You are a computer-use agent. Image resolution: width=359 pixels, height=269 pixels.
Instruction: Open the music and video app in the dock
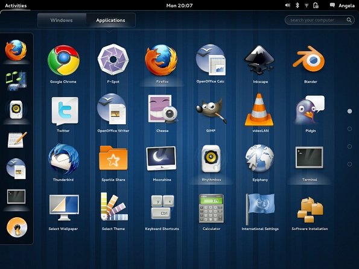(16, 80)
